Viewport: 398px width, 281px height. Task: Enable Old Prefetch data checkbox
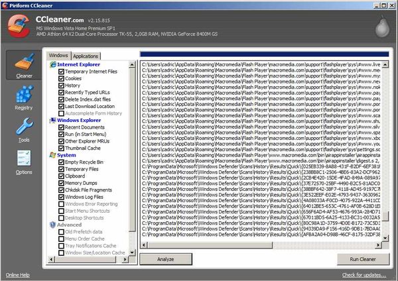coord(62,231)
